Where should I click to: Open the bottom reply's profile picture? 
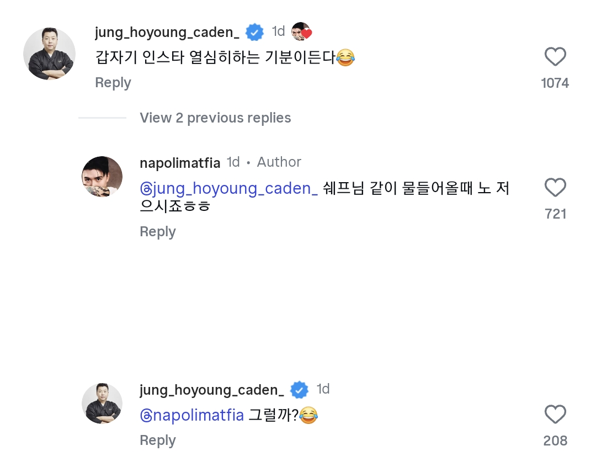(x=102, y=404)
